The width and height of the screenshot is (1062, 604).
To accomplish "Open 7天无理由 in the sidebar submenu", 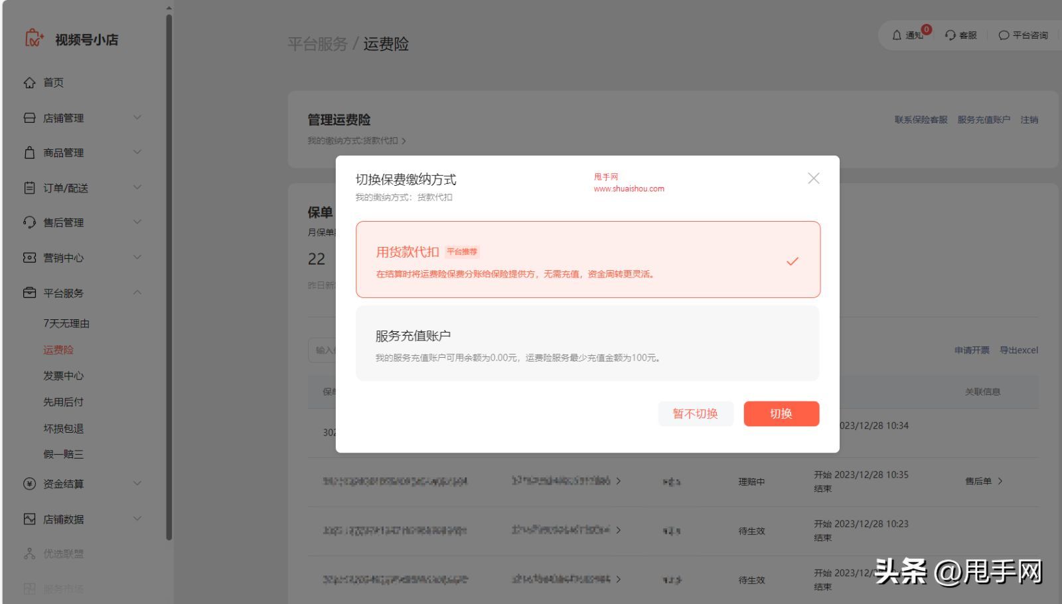I will (x=66, y=323).
